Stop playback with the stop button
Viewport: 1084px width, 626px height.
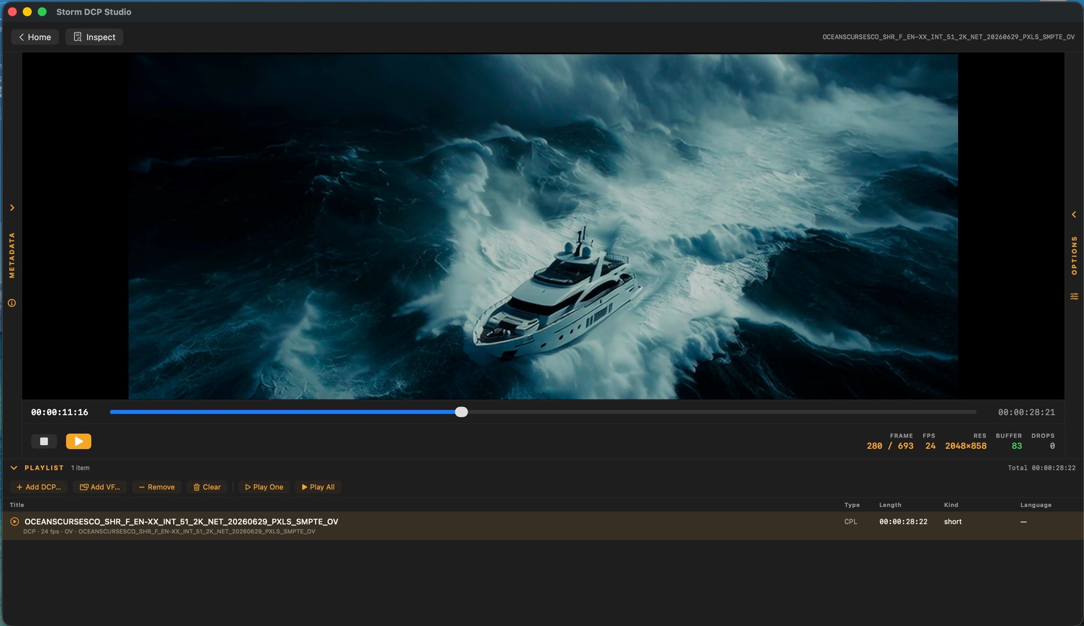(x=44, y=441)
